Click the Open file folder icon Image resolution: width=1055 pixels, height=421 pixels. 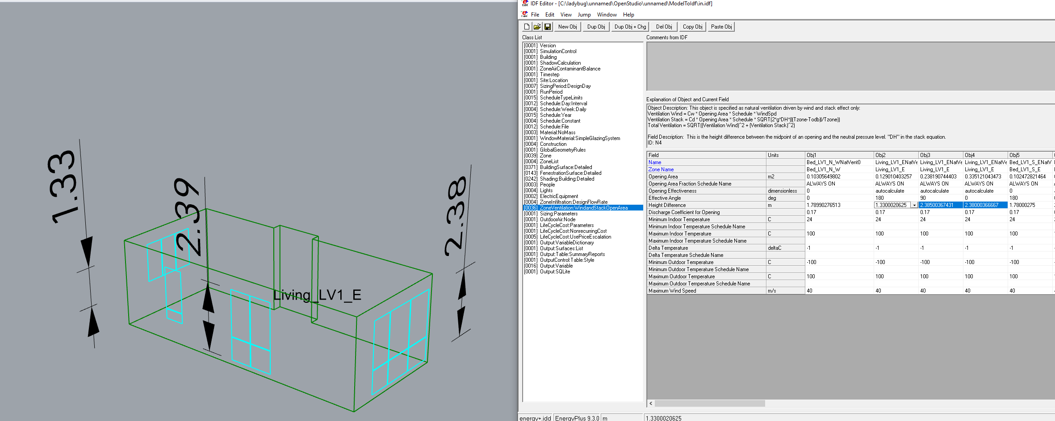click(x=537, y=27)
